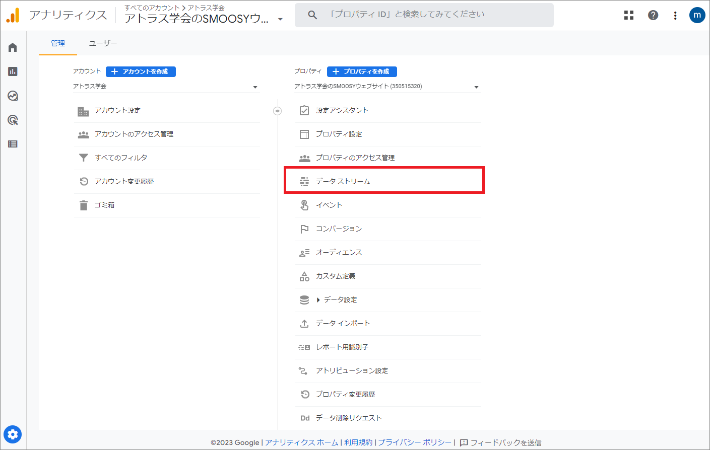Click the Google Analytics logo
This screenshot has width=710, height=450.
(x=13, y=15)
